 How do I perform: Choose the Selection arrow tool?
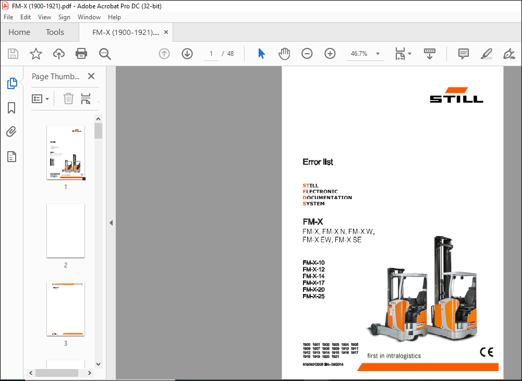pyautogui.click(x=262, y=54)
